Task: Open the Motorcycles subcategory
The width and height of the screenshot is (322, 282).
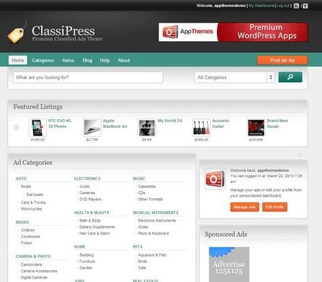Action: point(32,208)
